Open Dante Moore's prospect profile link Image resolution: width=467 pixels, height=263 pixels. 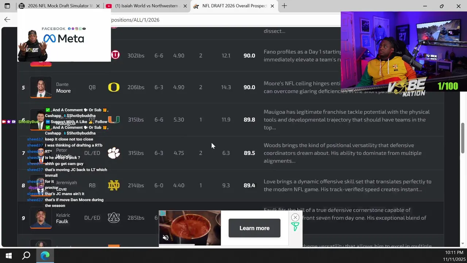point(63,88)
